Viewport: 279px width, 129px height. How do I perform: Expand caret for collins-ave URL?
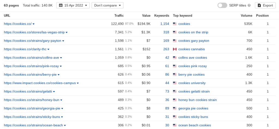click(61, 58)
